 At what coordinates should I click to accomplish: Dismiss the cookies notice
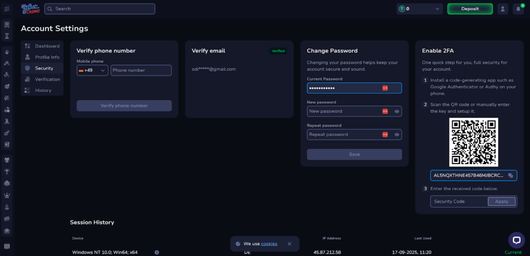pos(289,244)
